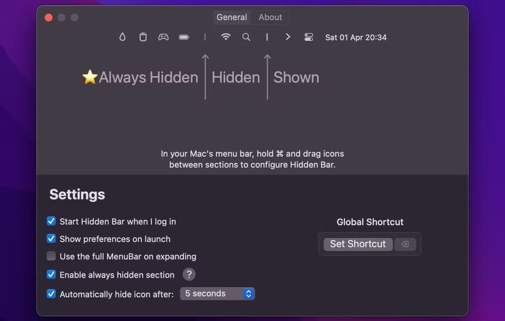Click the battery icon in preview bar

click(184, 37)
